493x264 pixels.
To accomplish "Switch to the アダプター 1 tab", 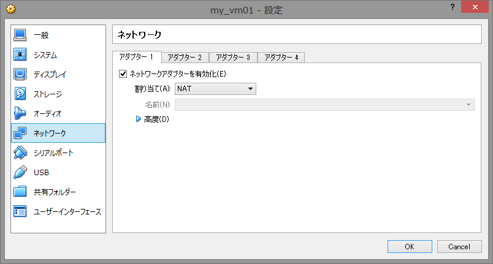I will point(137,57).
